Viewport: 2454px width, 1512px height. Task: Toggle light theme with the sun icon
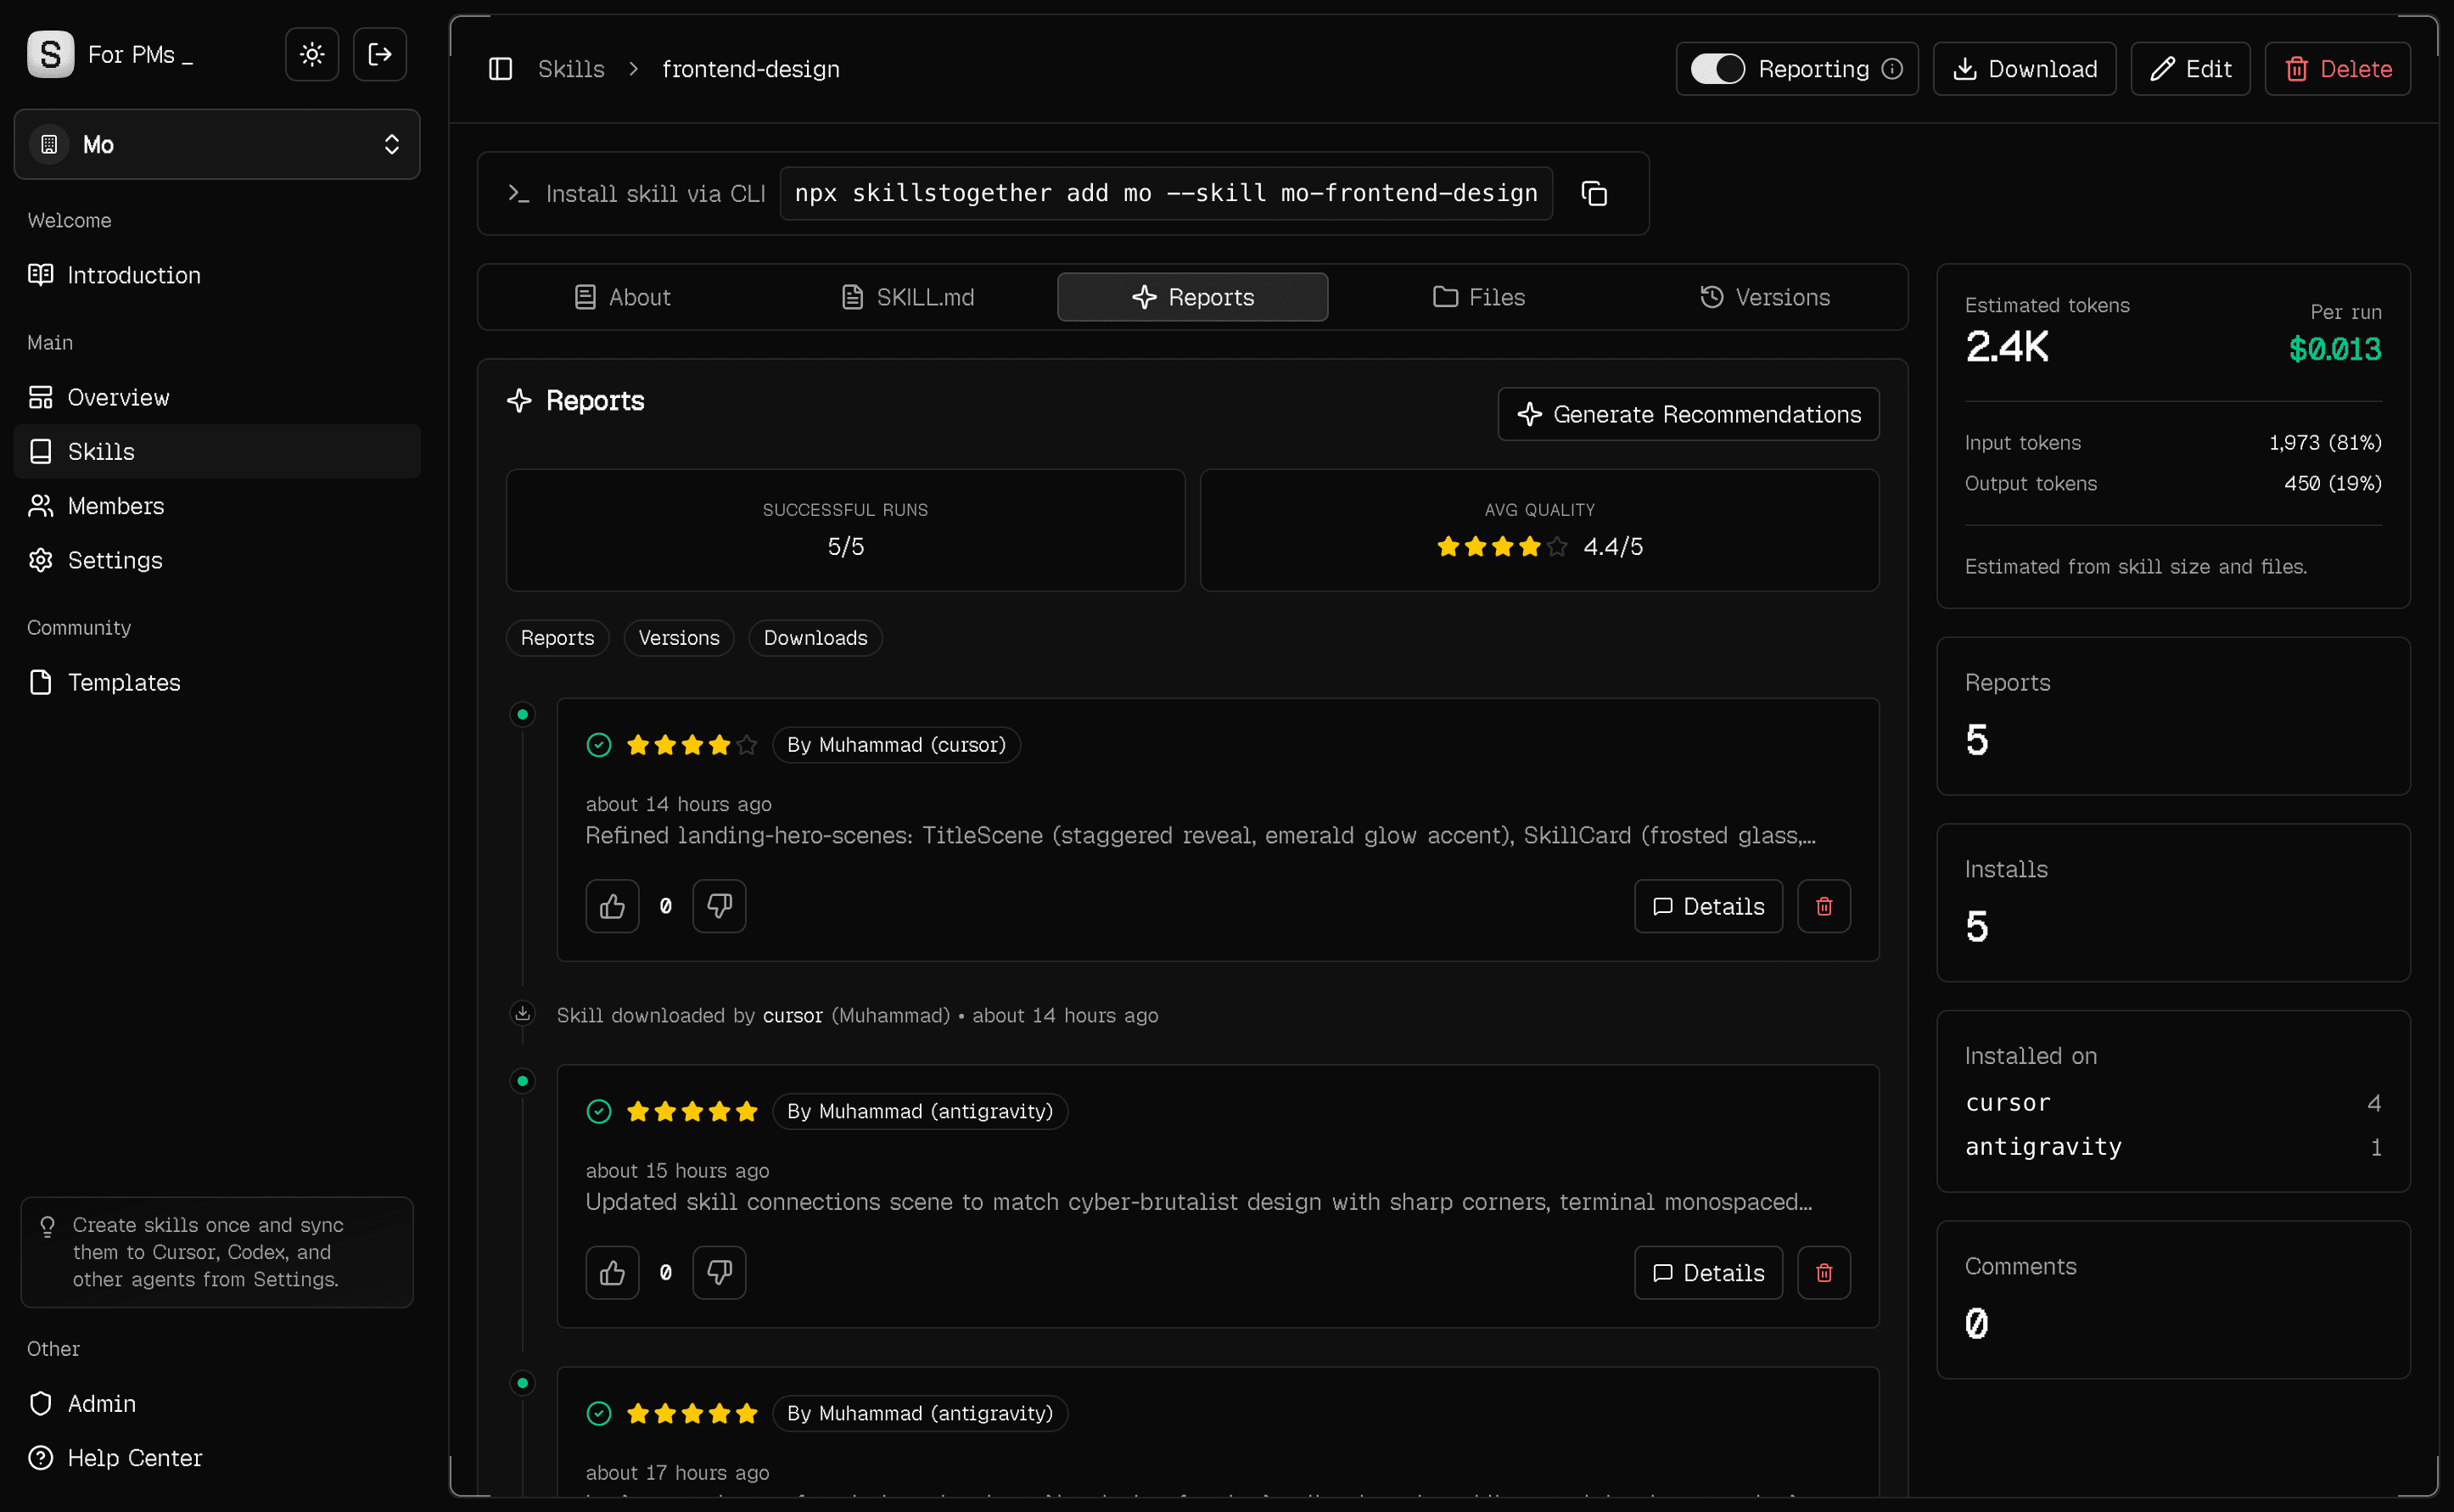point(311,54)
